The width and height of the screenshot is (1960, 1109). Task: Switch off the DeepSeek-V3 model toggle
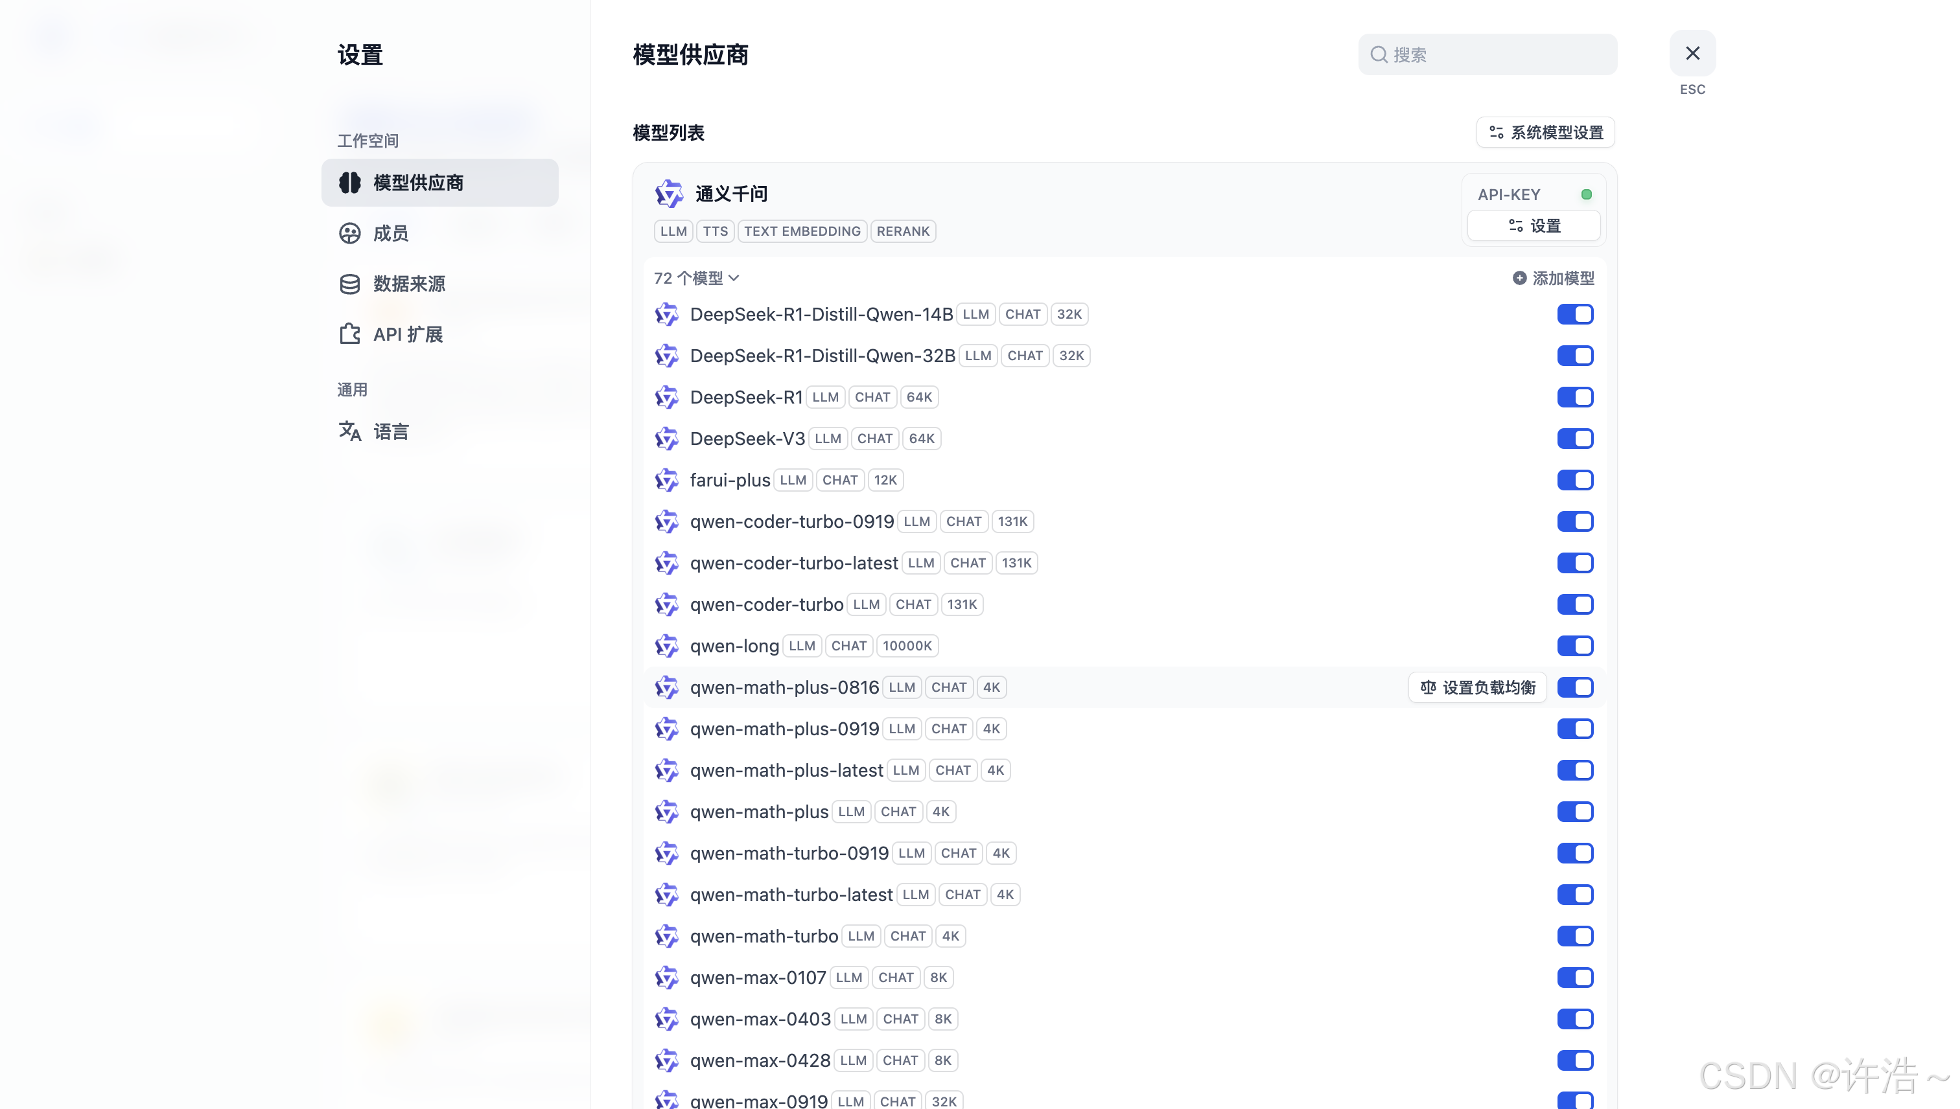click(1574, 439)
